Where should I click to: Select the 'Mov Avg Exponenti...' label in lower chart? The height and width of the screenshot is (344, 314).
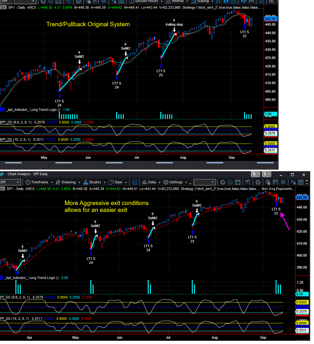coord(278,189)
